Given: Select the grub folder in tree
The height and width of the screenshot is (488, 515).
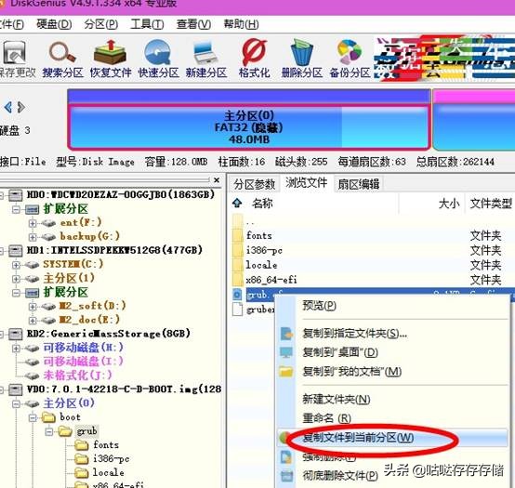Looking at the screenshot, I should pyautogui.click(x=86, y=431).
